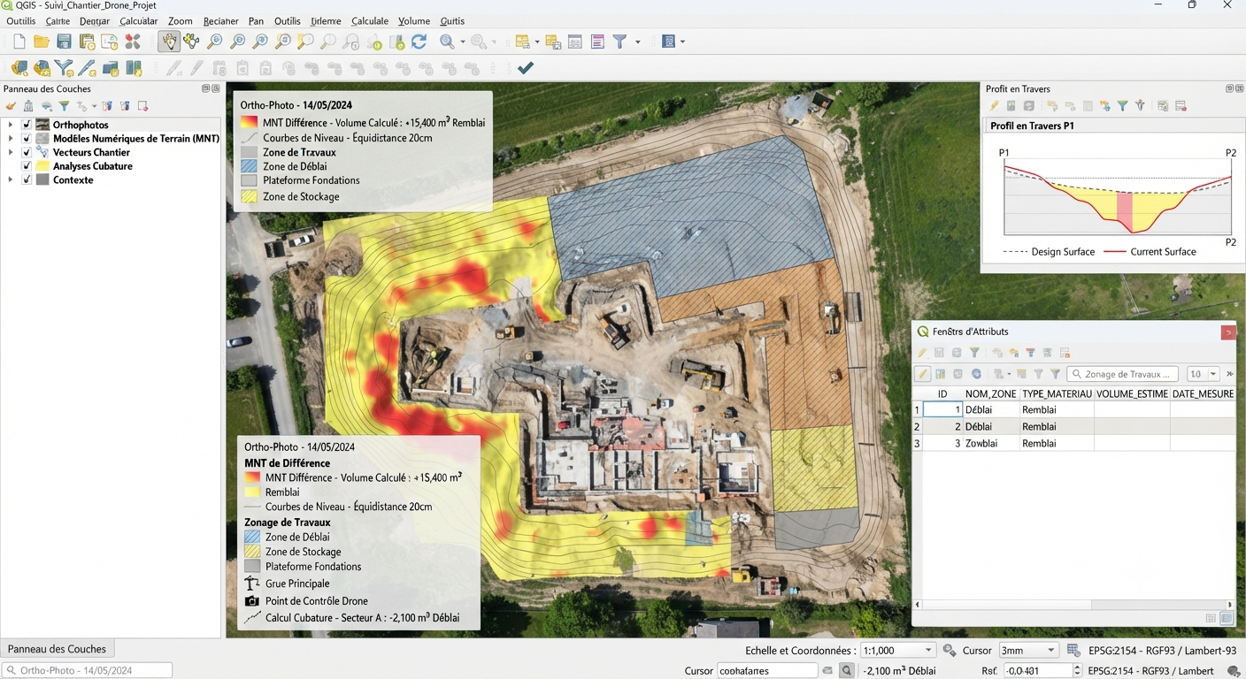Click the messages speech bubble icon in status bar
Viewport: 1246px width, 679px height.
click(1234, 671)
